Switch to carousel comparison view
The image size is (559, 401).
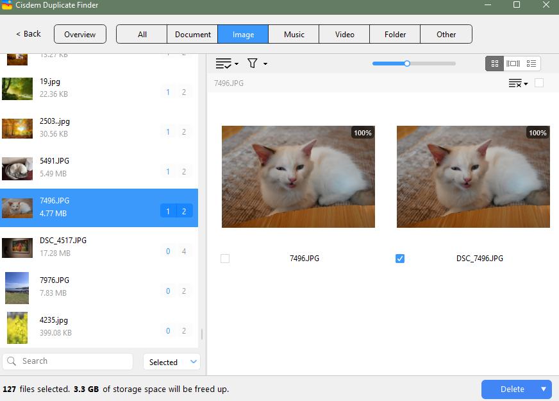tap(513, 64)
